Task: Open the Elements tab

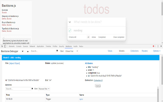Action: (x=12, y=46)
